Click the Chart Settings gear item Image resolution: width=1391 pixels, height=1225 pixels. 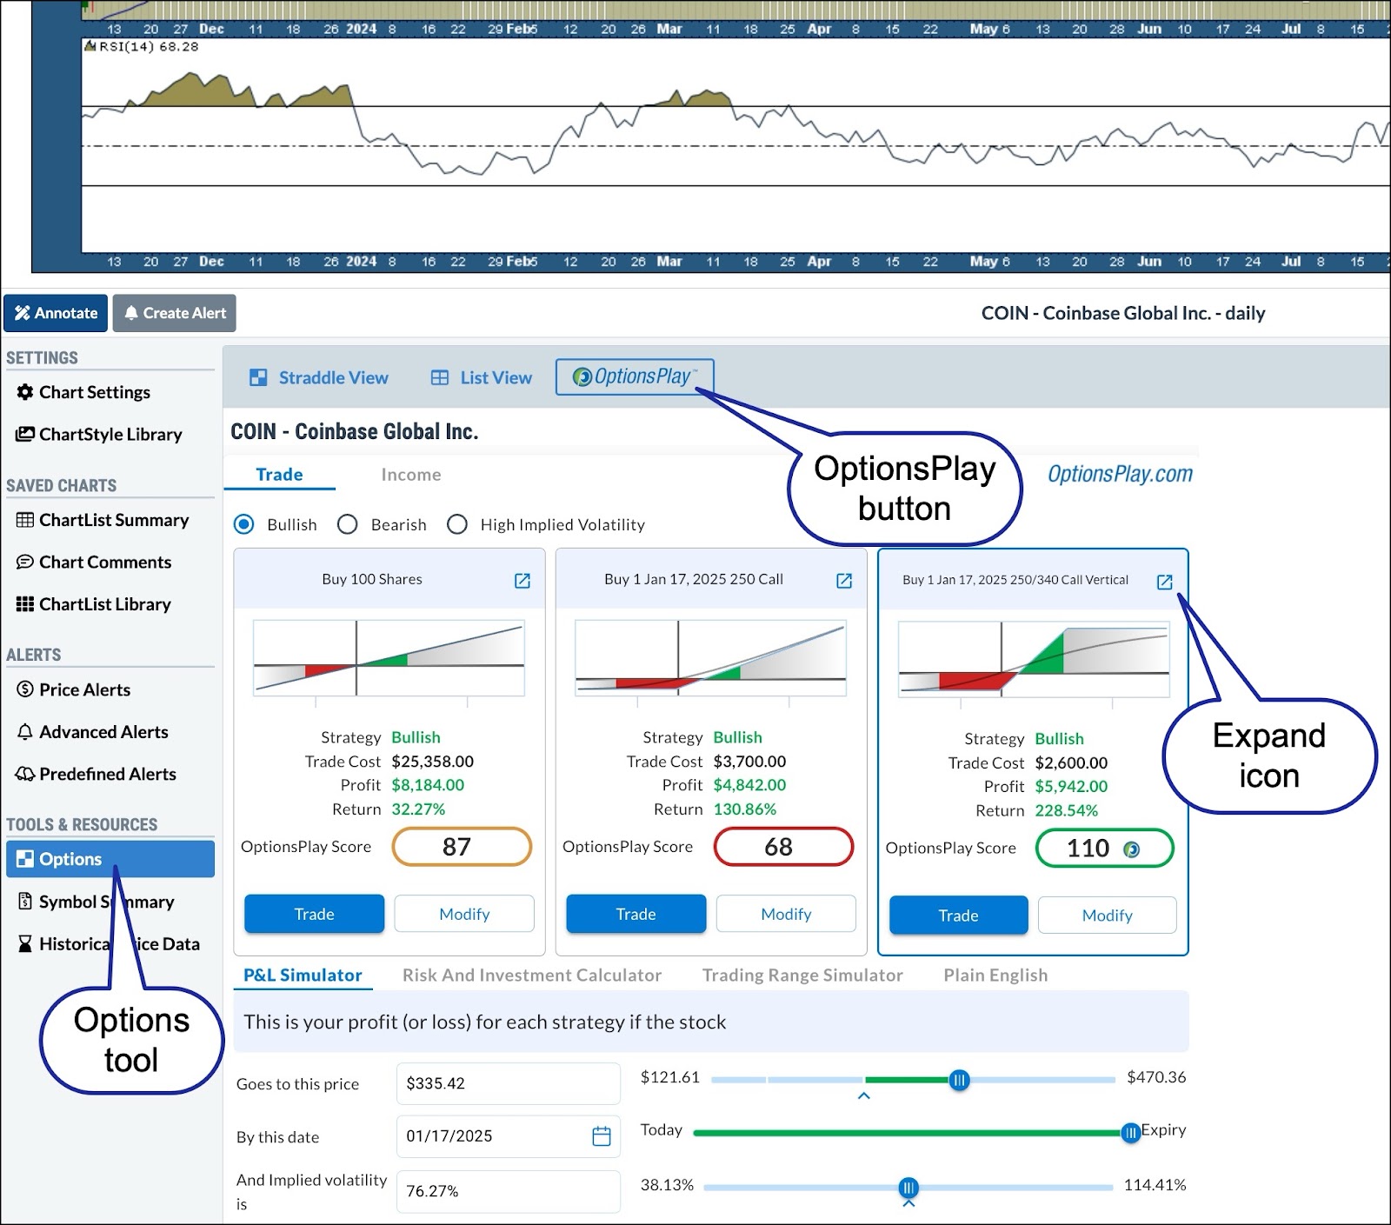coord(83,392)
